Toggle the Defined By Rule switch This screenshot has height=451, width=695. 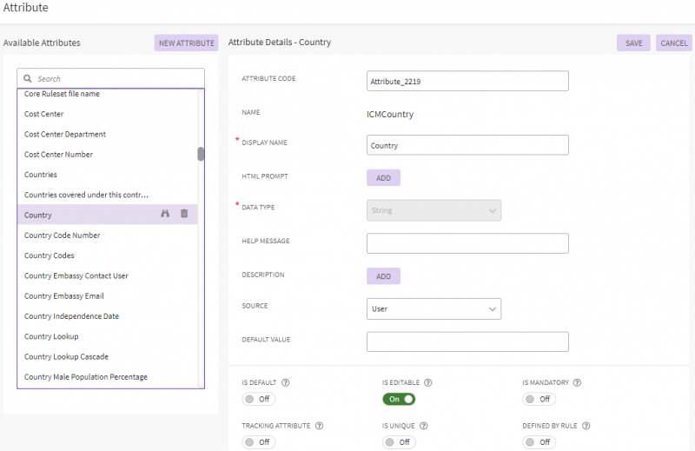coord(539,442)
